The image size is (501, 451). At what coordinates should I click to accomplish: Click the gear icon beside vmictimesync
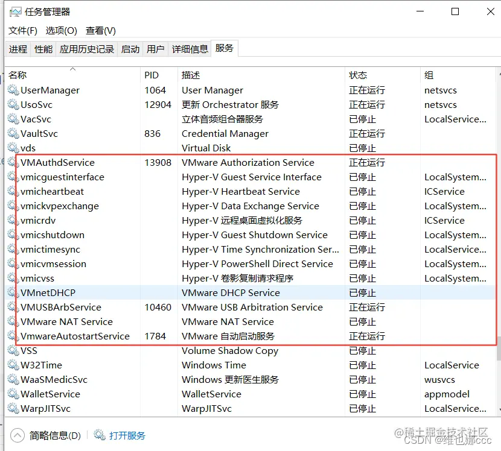click(x=13, y=249)
